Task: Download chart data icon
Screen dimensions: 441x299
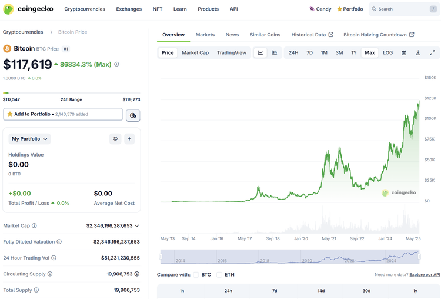Action: click(x=418, y=53)
